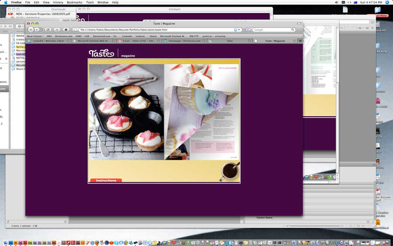Screen dimensions: 393x246
Task: Open Spotlight search icon in menu bar
Action: (387, 2)
